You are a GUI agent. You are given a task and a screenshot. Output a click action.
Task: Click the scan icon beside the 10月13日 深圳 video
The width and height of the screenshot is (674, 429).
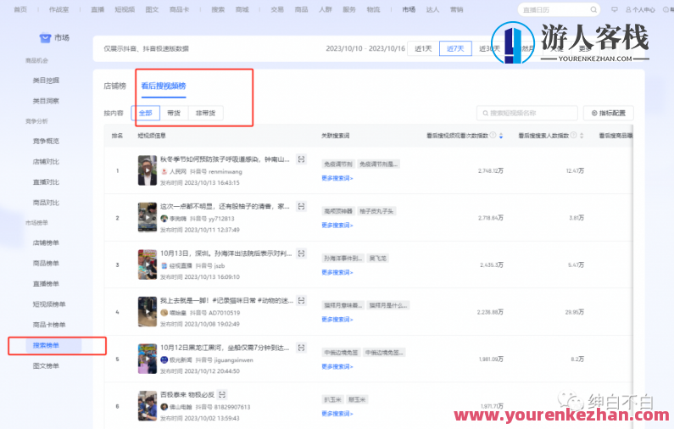(x=301, y=253)
